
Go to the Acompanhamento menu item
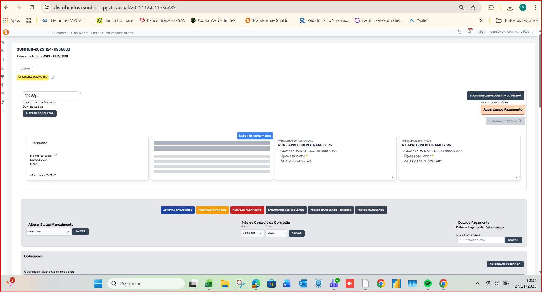[x=119, y=33]
